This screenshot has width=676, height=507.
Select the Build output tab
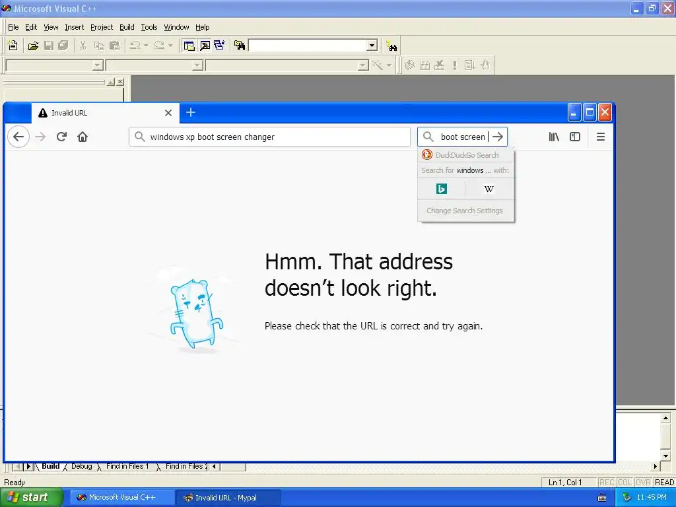click(x=50, y=467)
